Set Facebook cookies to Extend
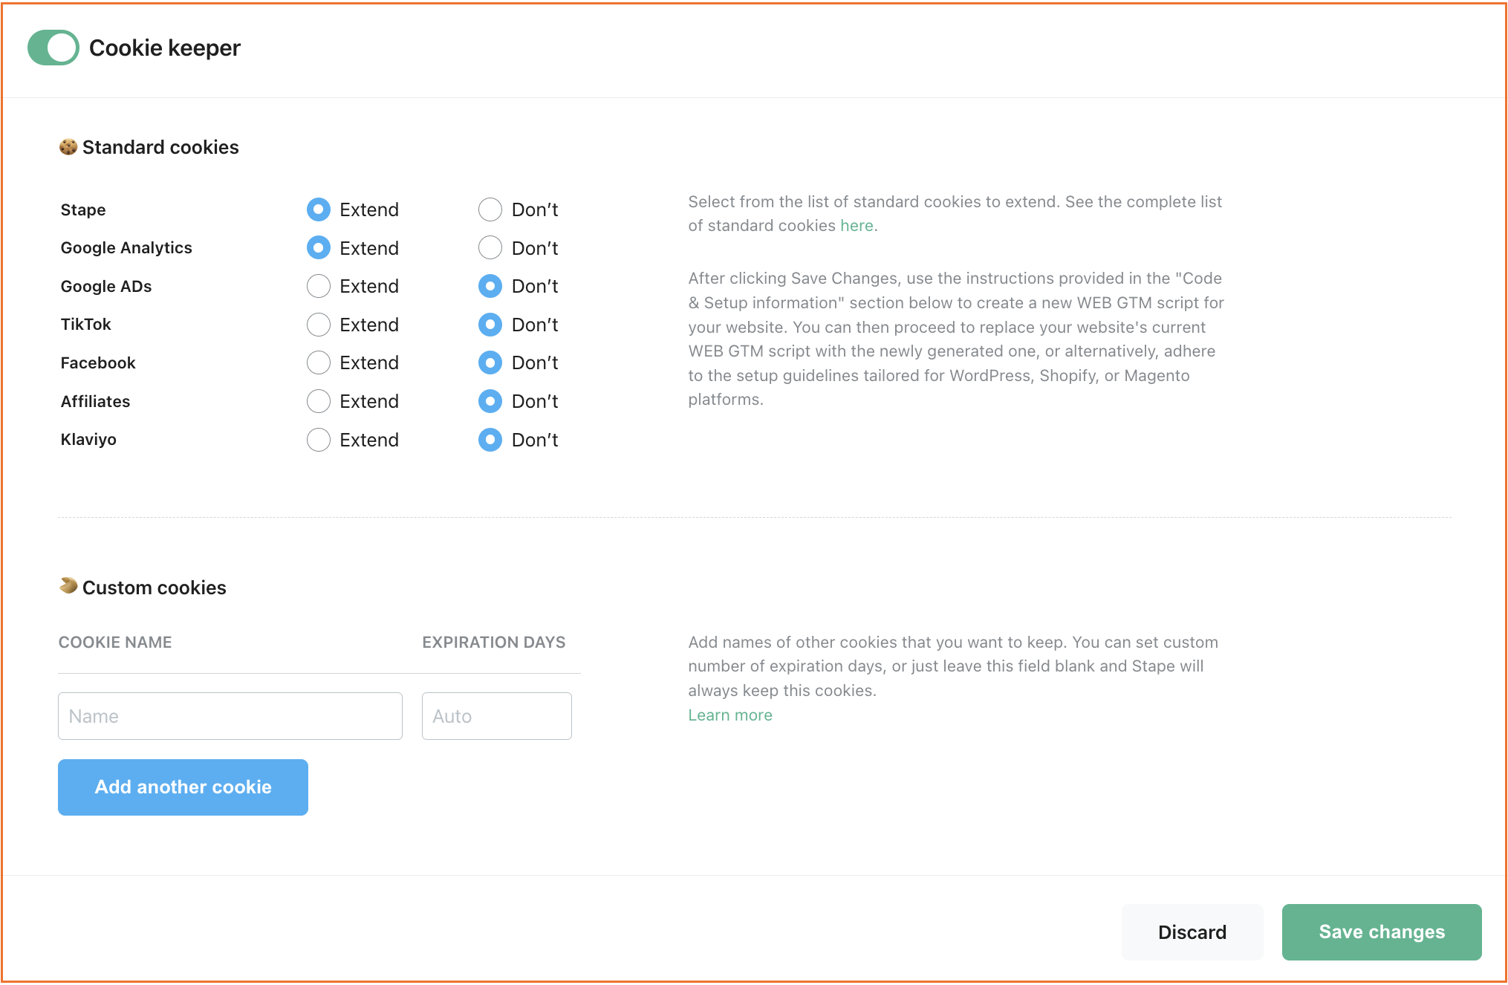 coord(319,363)
